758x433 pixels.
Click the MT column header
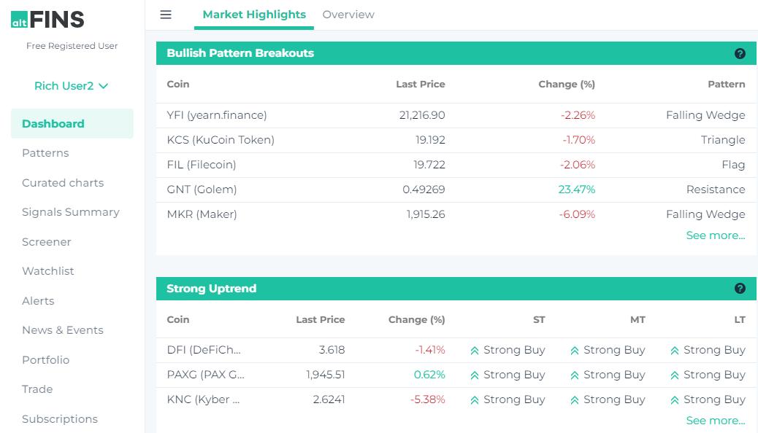click(638, 320)
